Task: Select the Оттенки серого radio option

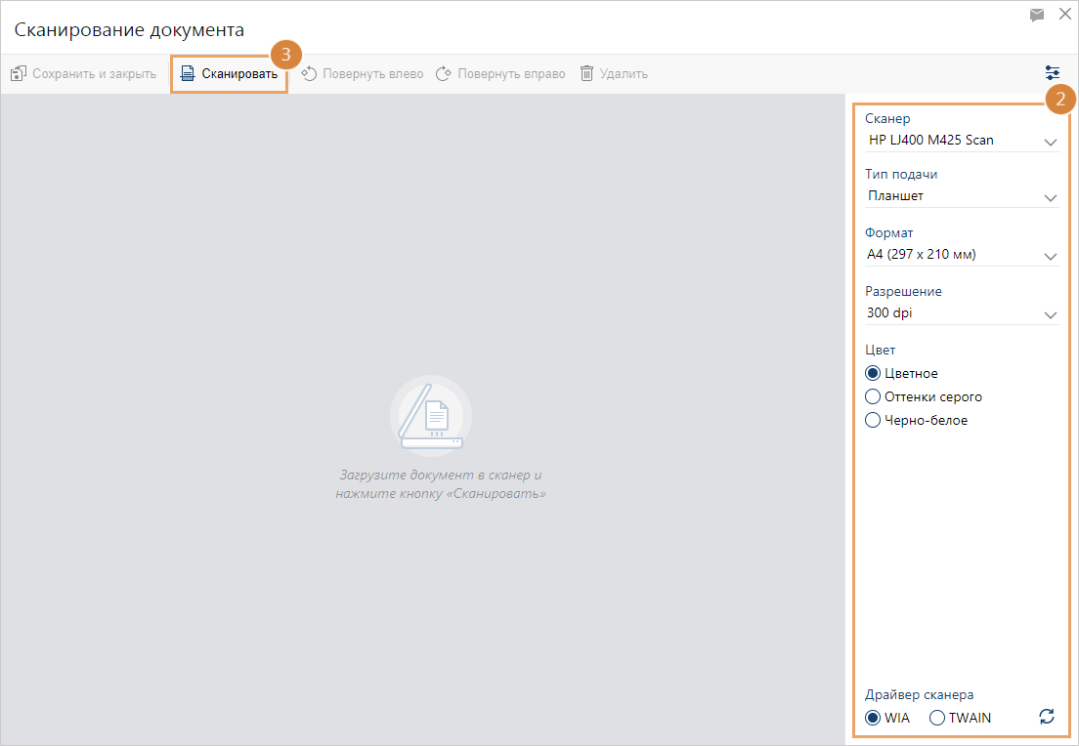Action: 874,396
